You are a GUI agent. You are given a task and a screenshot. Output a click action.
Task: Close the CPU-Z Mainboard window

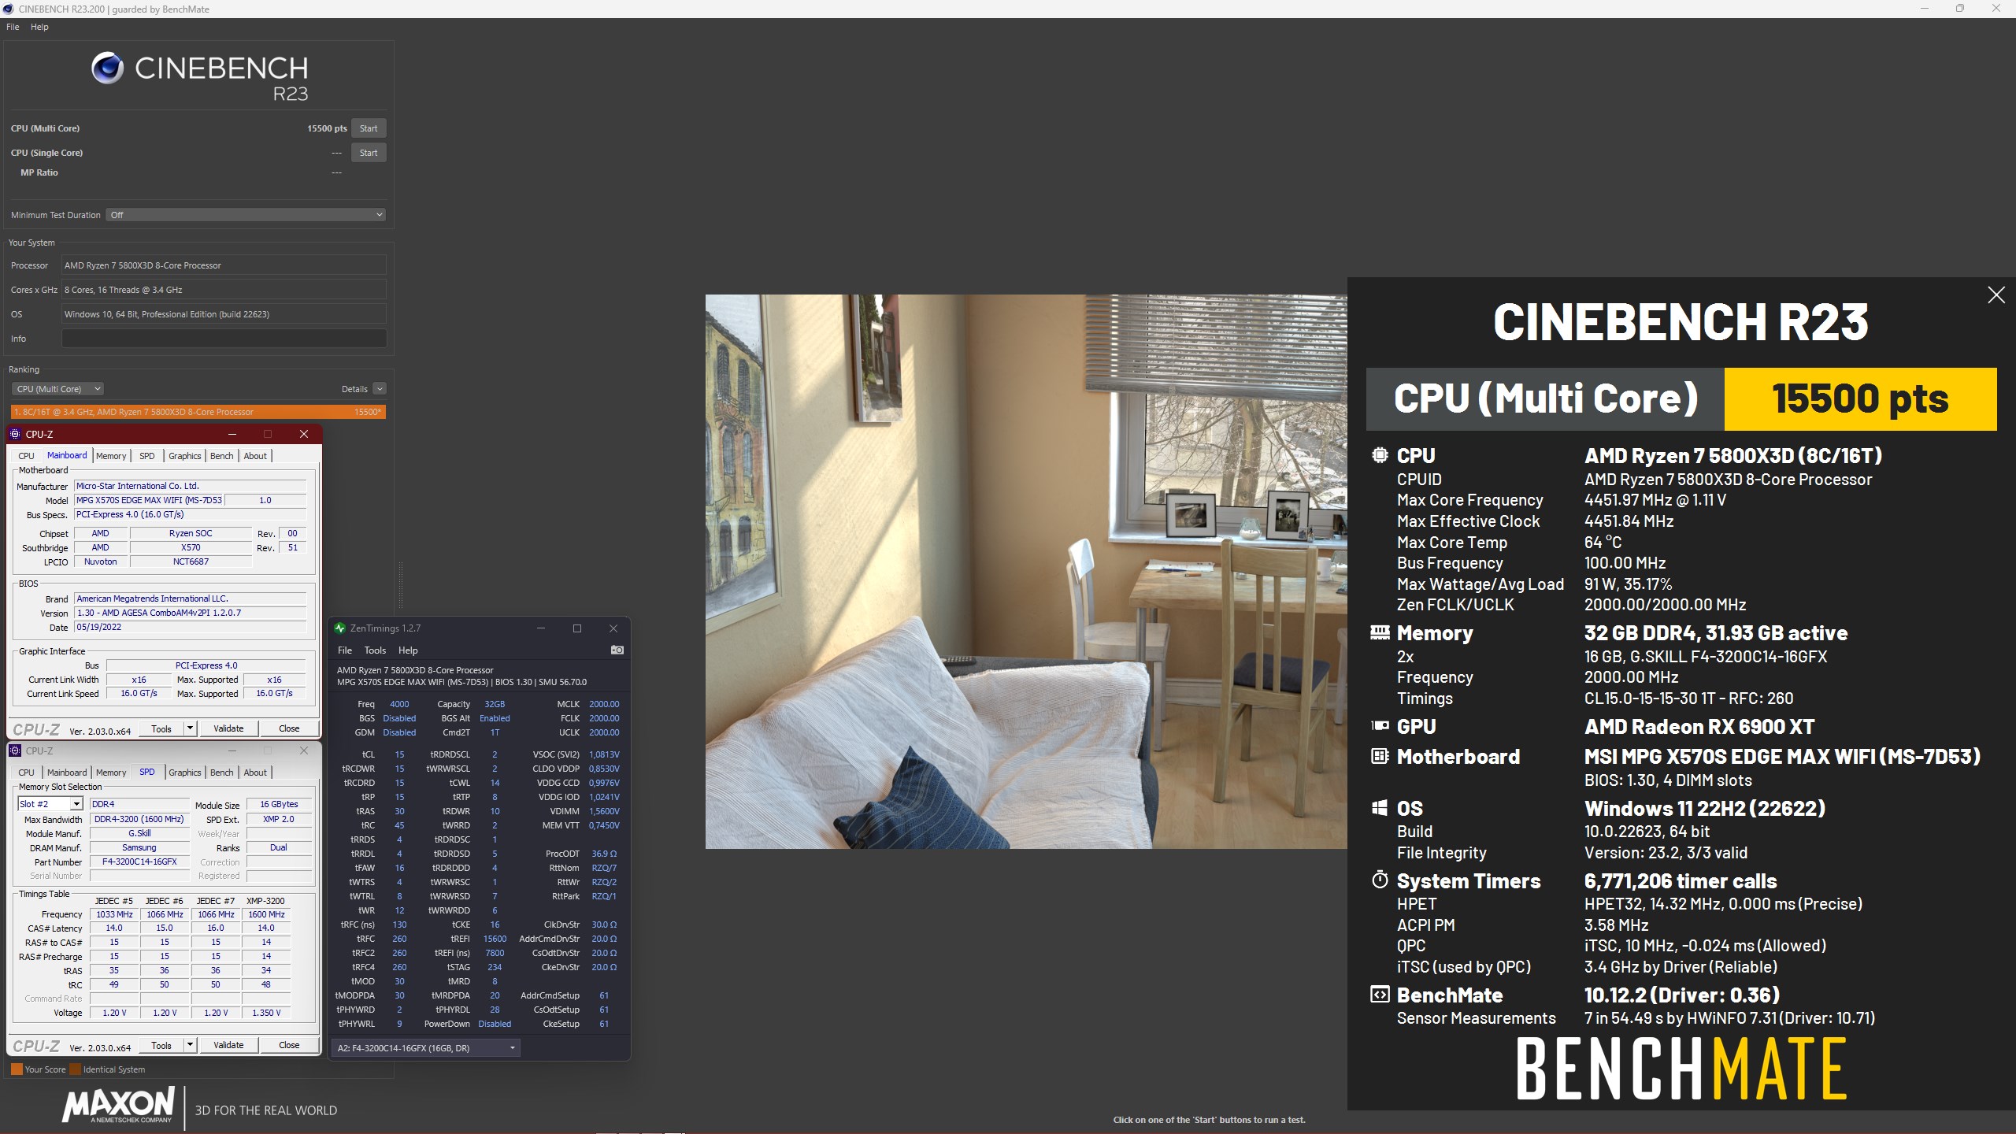tap(304, 434)
